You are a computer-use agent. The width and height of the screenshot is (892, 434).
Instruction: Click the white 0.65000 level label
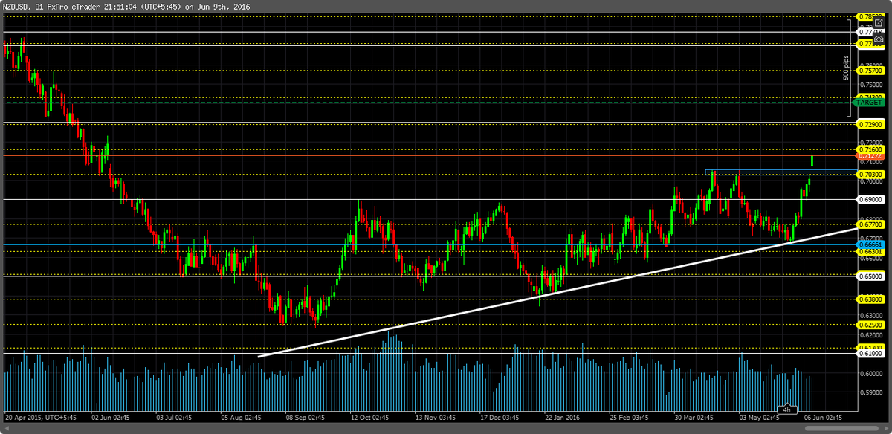pyautogui.click(x=870, y=276)
